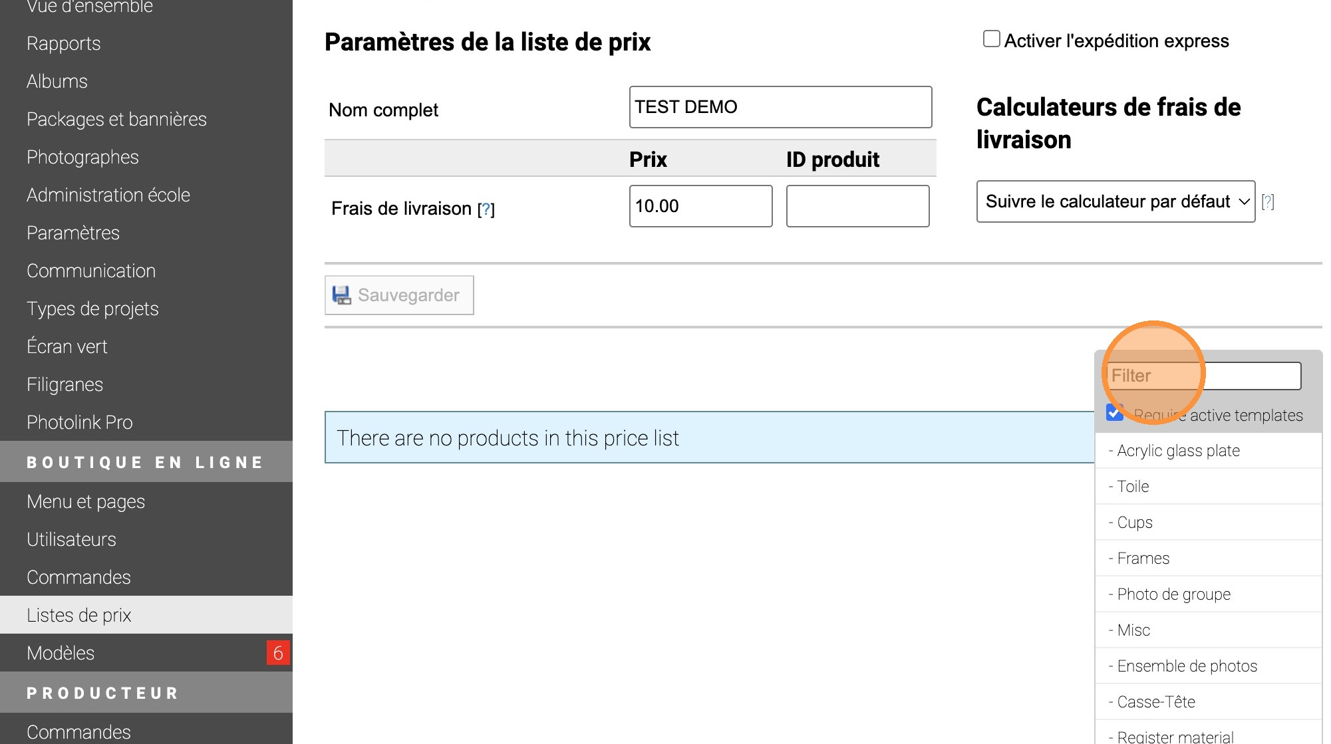Viewport: 1331px width, 744px height.
Task: Click the help icon next to calculator dropdown
Action: point(1268,201)
